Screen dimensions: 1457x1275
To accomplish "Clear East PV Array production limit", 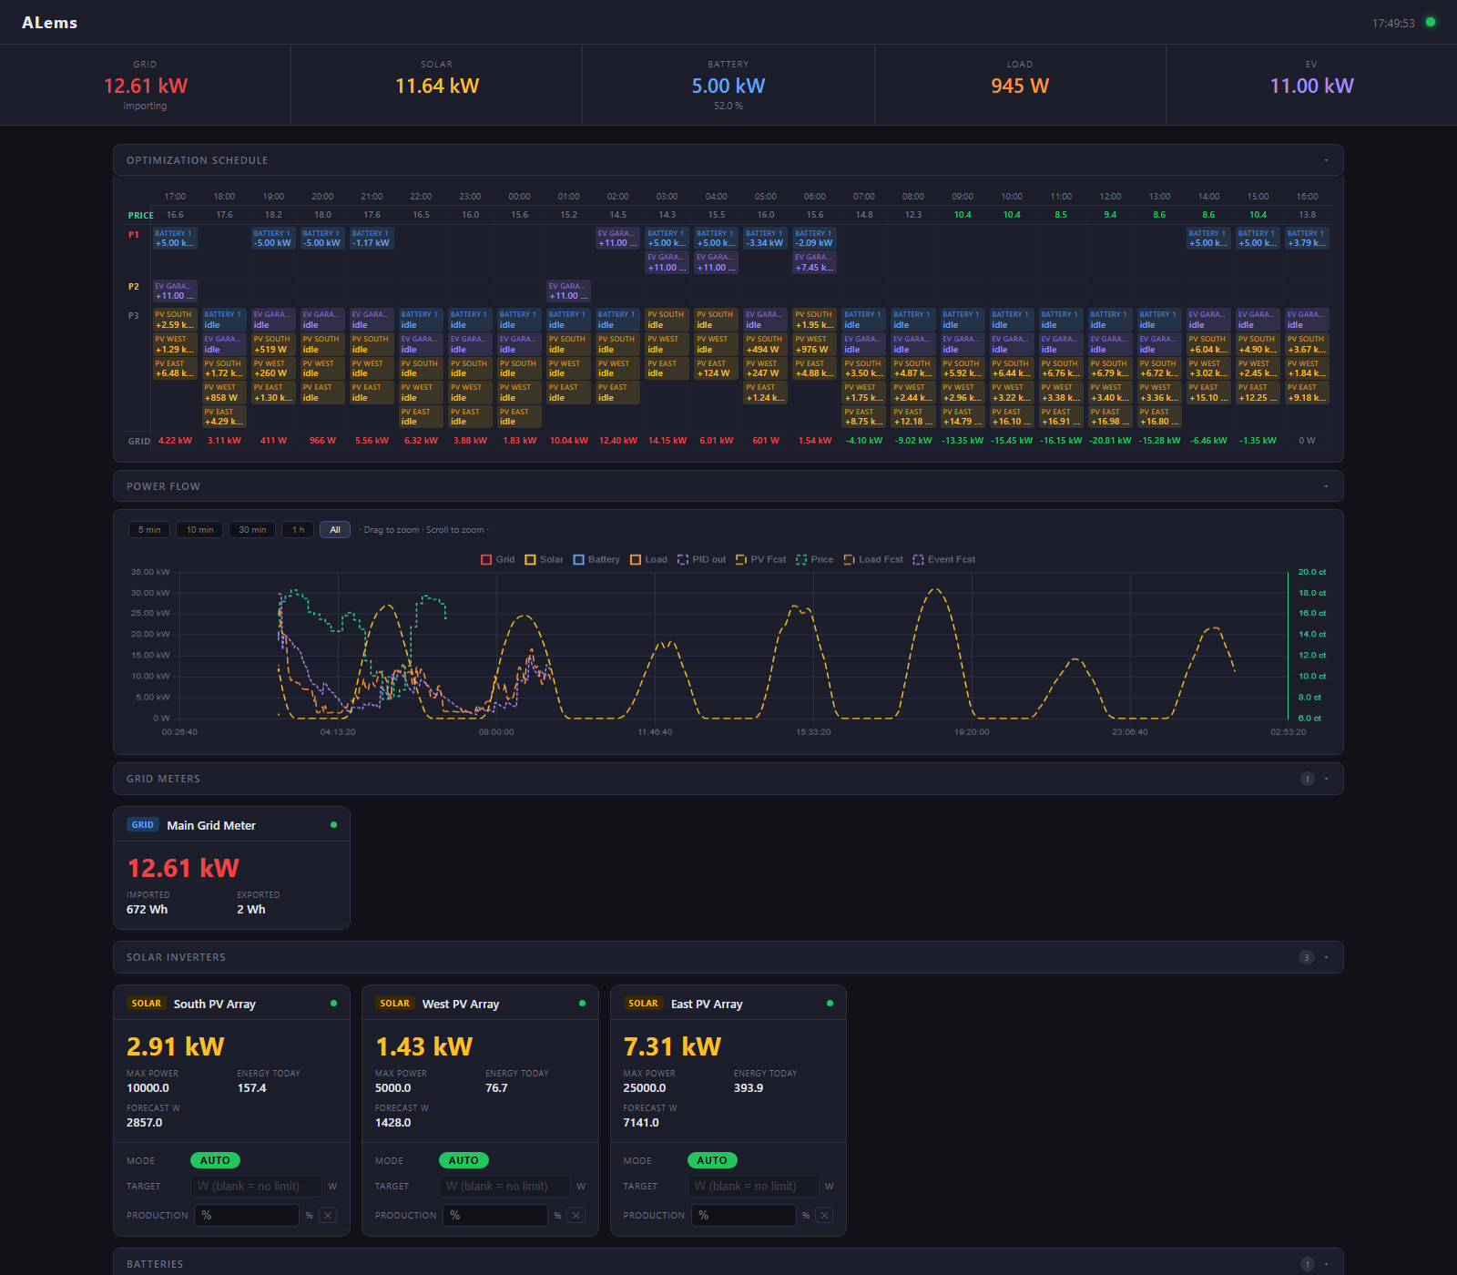I will [x=824, y=1215].
